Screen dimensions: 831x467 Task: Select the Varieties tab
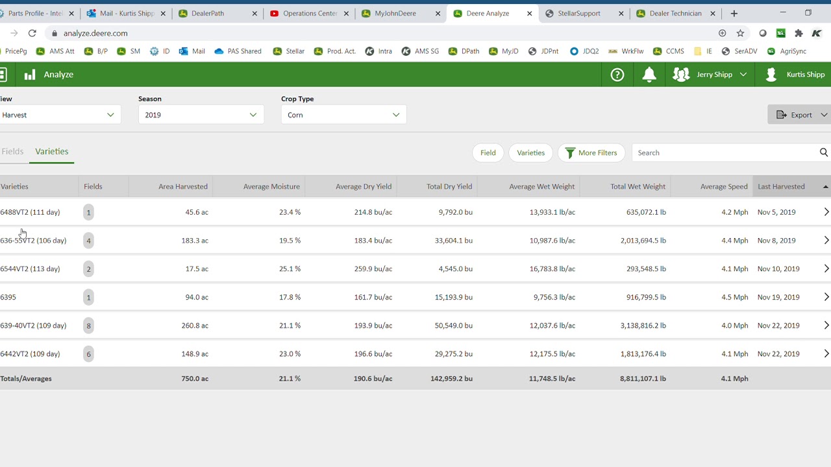(x=52, y=151)
